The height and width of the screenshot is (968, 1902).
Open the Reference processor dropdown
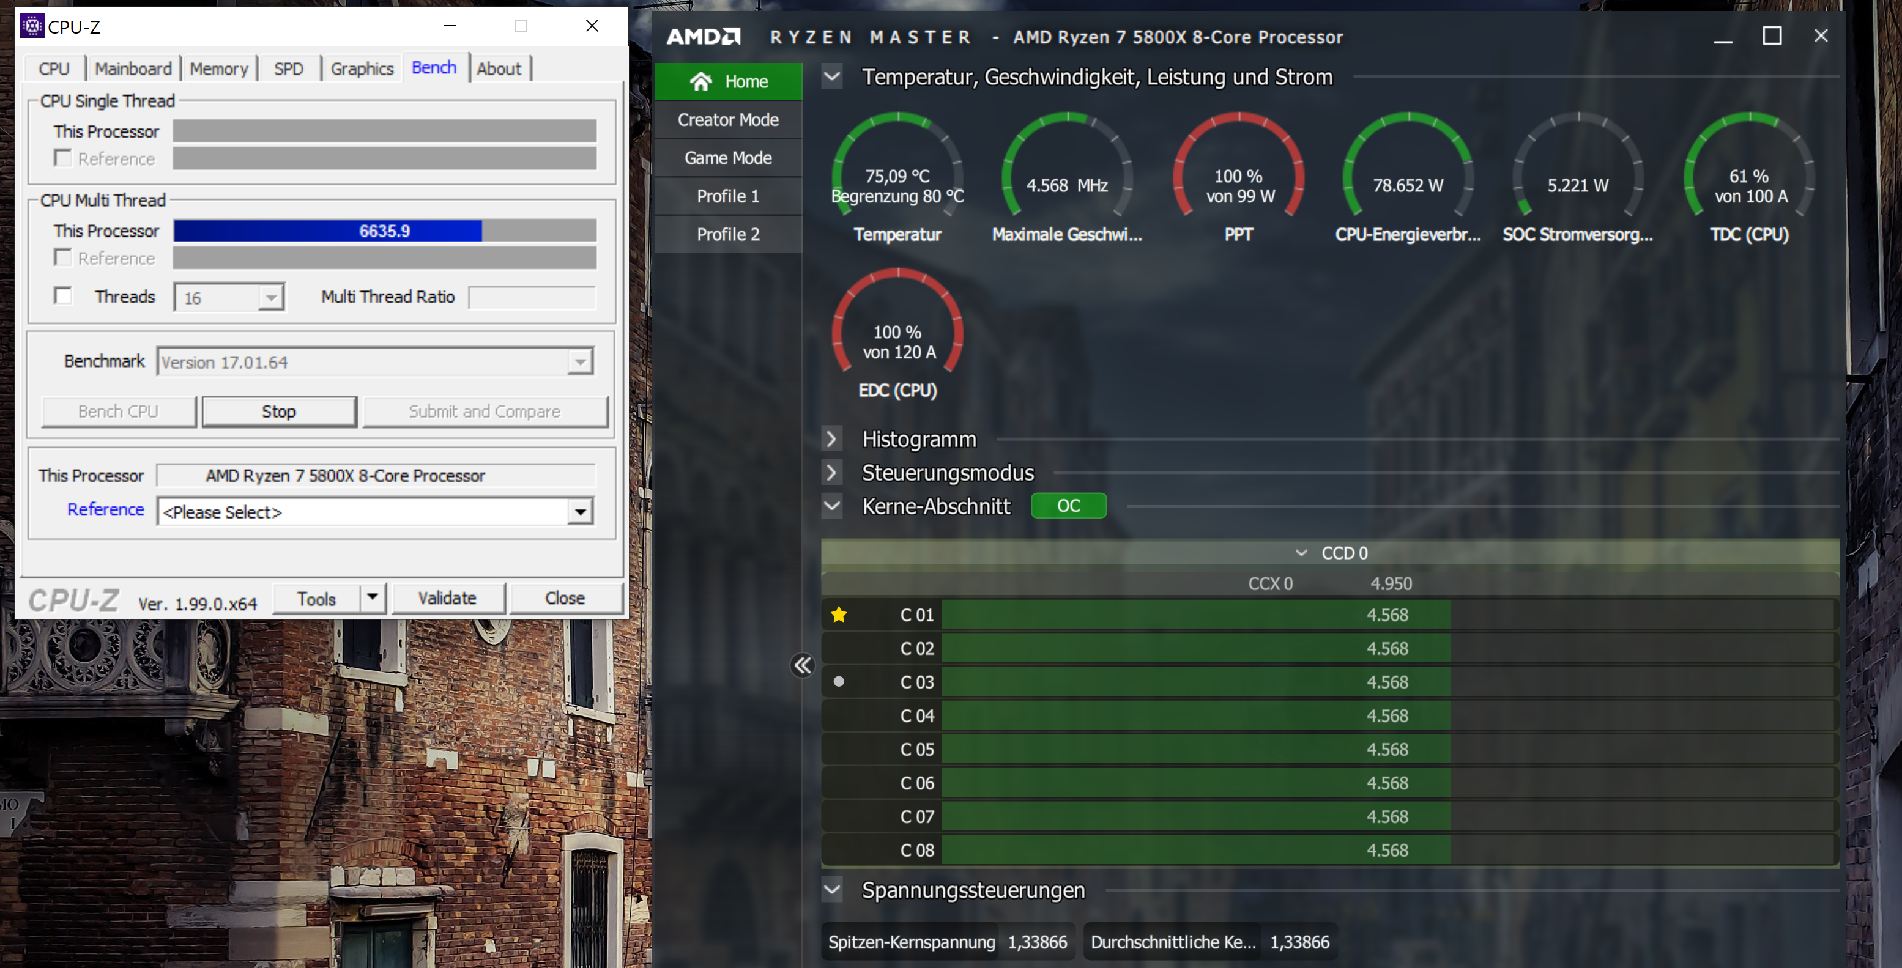(x=581, y=512)
